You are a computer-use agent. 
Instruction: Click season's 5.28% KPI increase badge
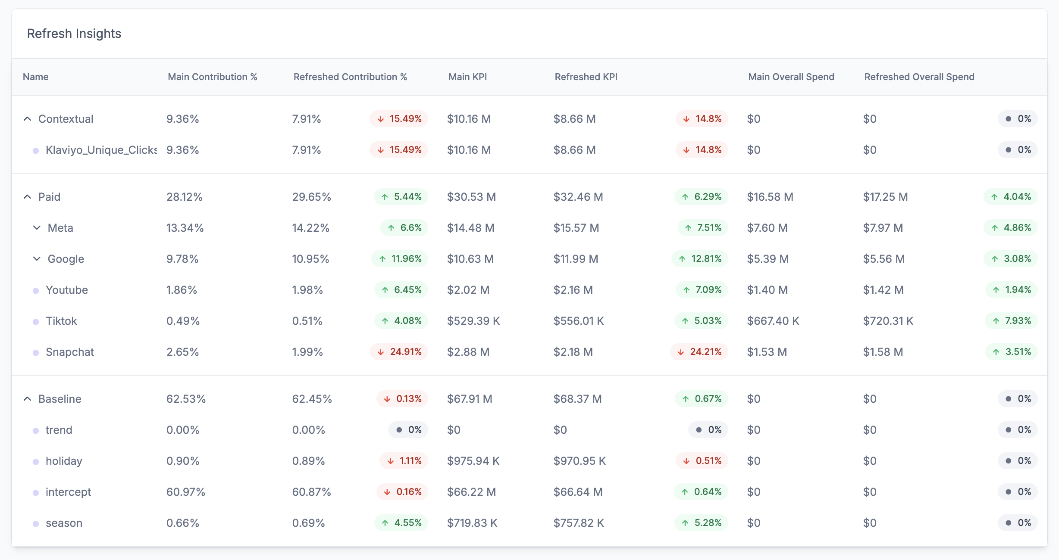702,523
